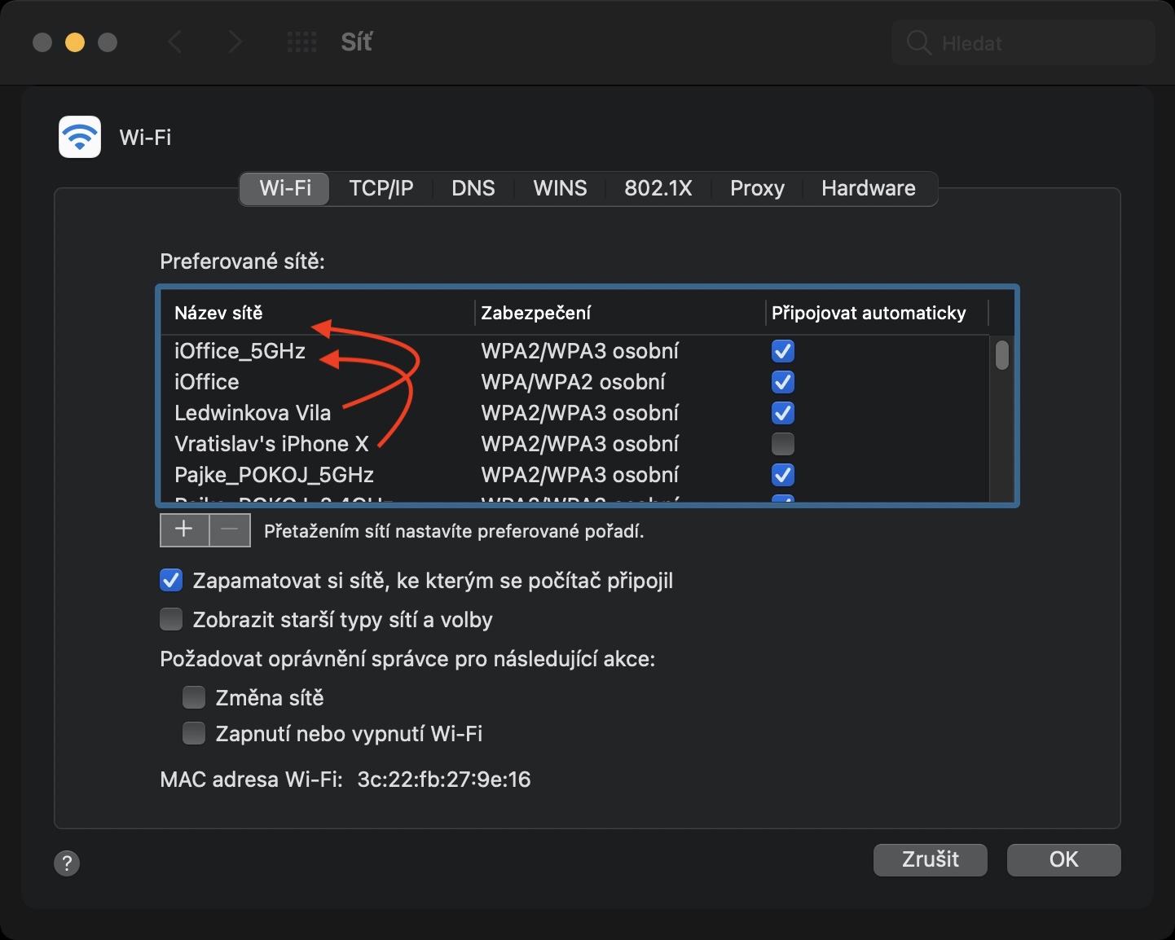Click the Zrušit button
This screenshot has width=1175, height=940.
930,859
